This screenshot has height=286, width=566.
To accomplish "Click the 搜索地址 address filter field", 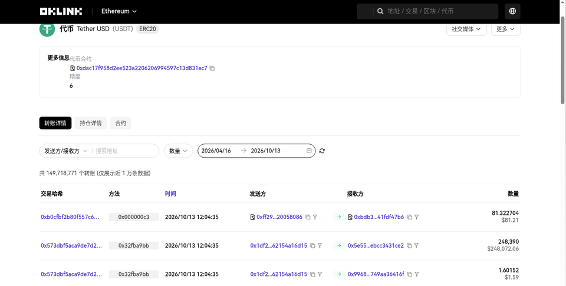I will [124, 151].
